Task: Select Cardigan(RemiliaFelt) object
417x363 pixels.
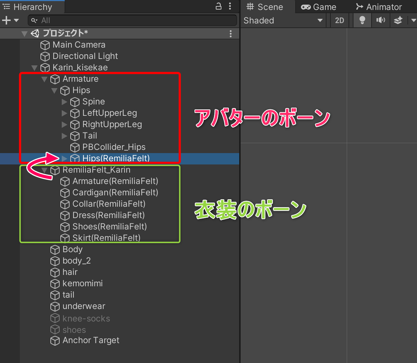Action: pyautogui.click(x=115, y=193)
